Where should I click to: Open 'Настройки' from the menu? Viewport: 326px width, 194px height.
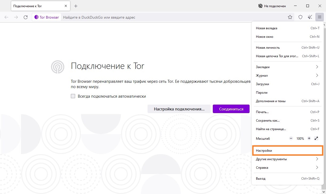[287, 151]
